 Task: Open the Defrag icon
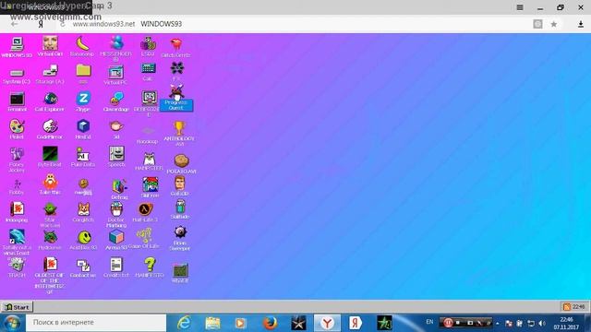coord(119,186)
